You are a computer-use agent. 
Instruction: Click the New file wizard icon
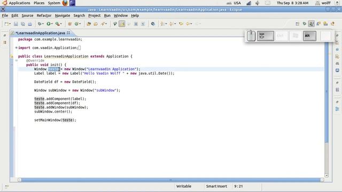(x=6, y=24)
